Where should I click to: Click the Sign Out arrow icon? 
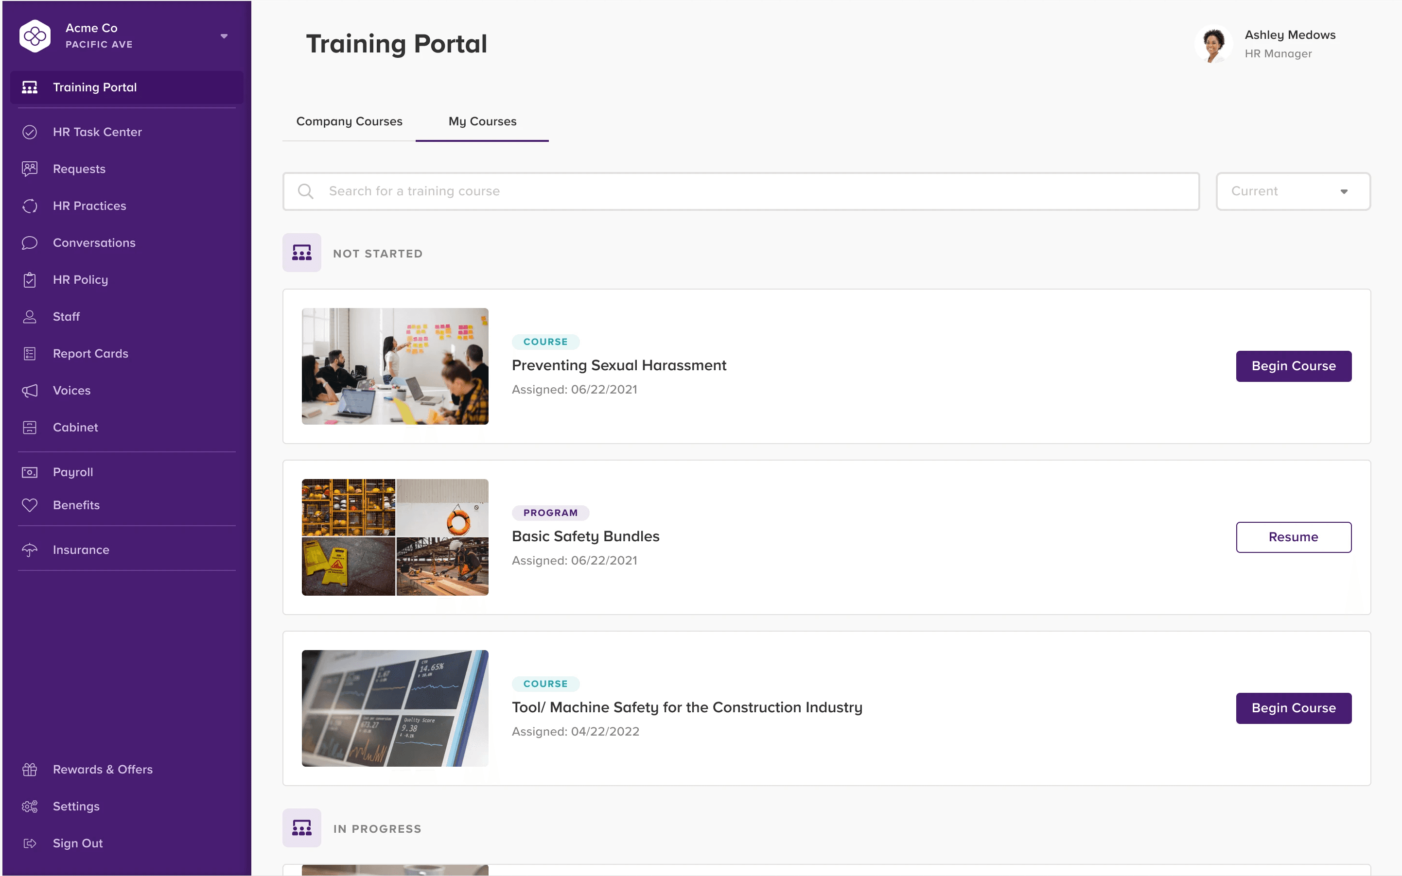(30, 843)
